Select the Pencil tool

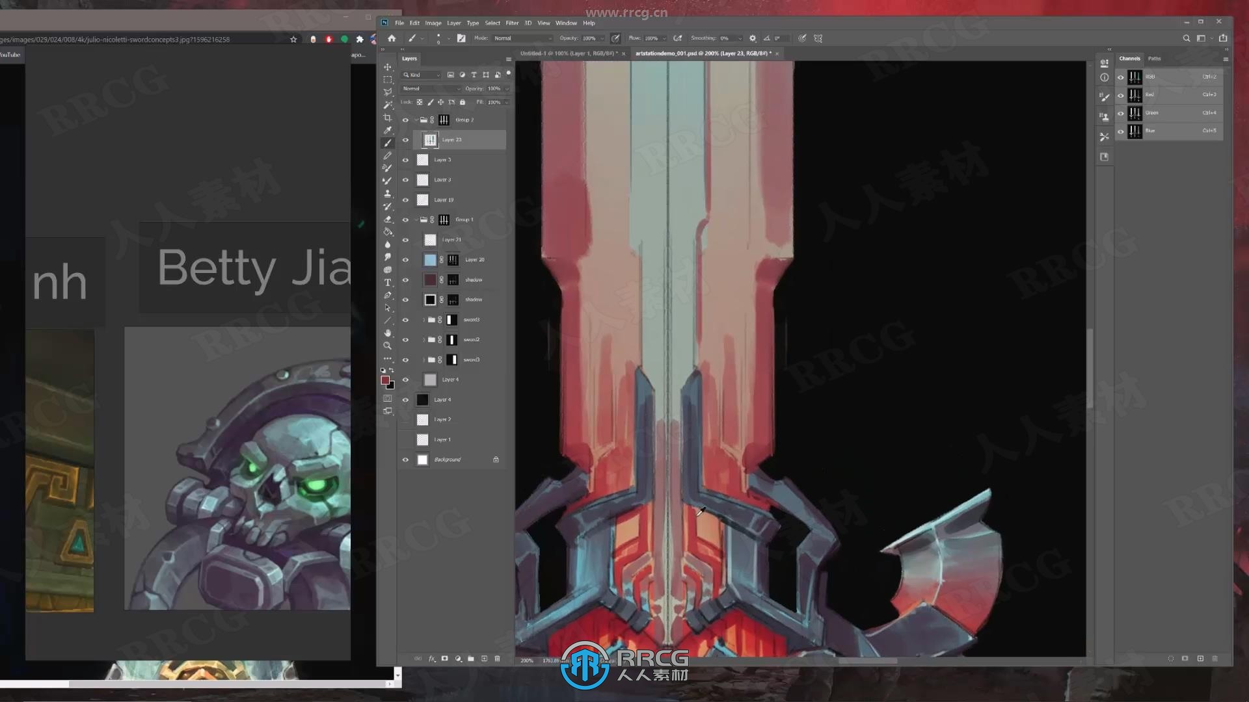click(x=388, y=155)
